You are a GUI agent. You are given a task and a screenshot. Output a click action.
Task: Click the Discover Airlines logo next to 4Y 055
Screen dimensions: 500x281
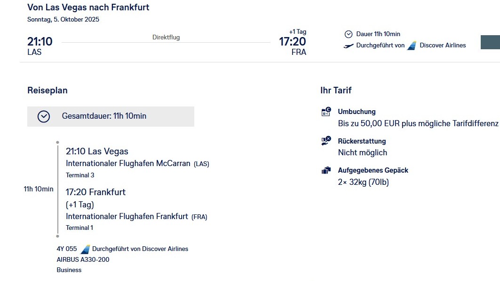pyautogui.click(x=85, y=249)
